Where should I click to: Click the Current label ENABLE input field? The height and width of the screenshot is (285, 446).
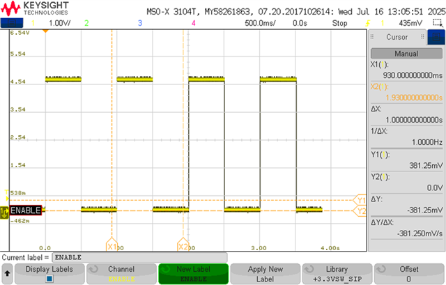139,257
